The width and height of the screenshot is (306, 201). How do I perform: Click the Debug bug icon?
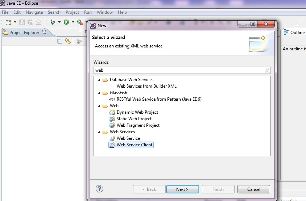click(x=53, y=22)
